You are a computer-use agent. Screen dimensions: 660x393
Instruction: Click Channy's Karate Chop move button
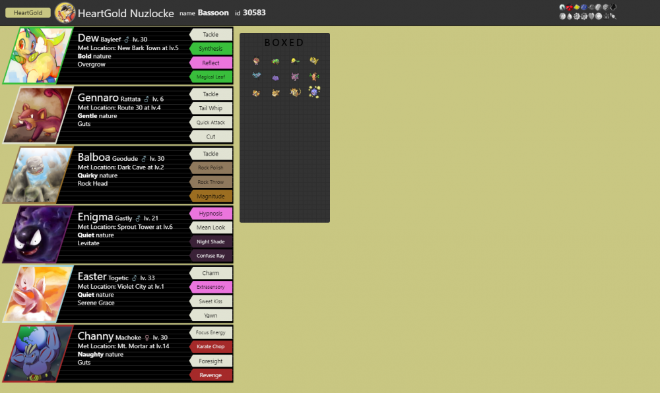click(x=211, y=346)
